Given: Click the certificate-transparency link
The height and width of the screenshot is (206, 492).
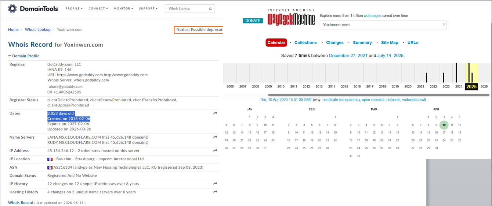Looking at the screenshot, I should [340, 100].
